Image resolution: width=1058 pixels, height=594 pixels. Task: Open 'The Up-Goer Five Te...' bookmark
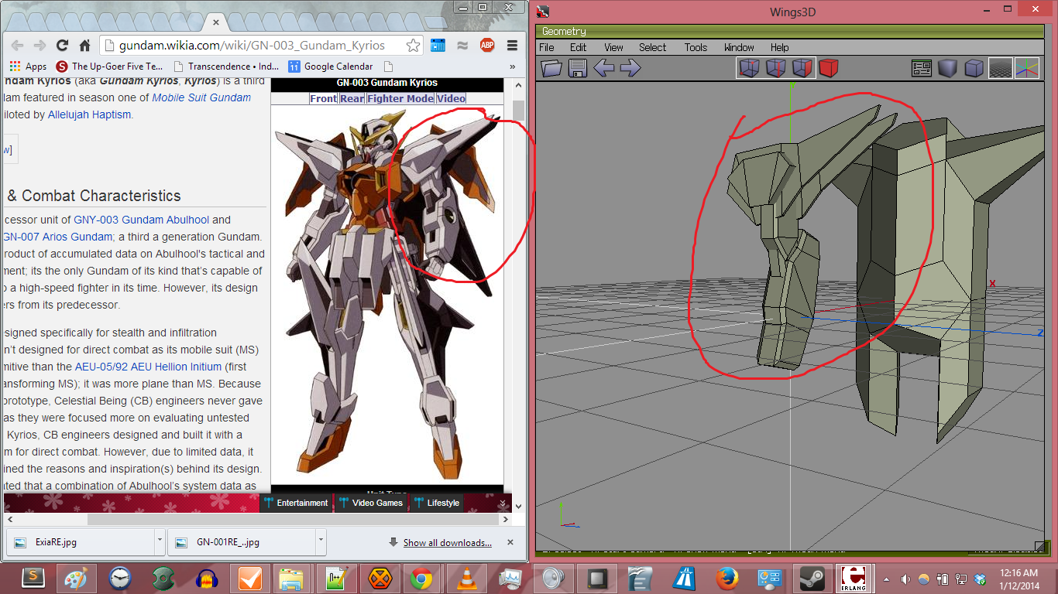tap(109, 67)
